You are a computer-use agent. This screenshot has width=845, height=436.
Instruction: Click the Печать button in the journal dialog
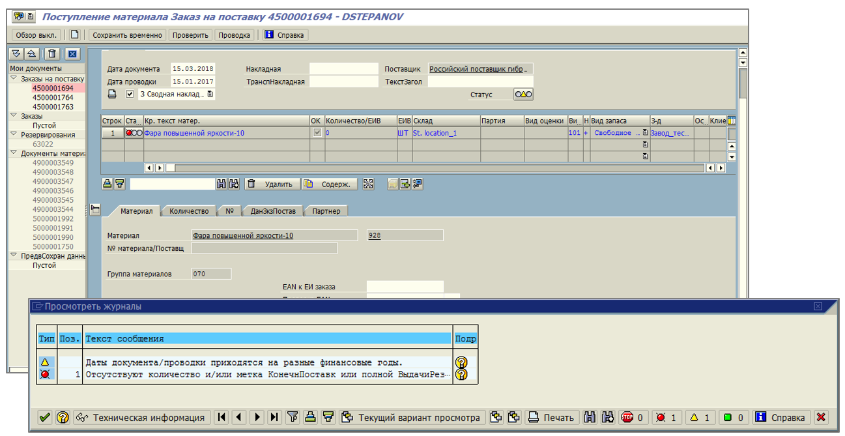(x=552, y=418)
